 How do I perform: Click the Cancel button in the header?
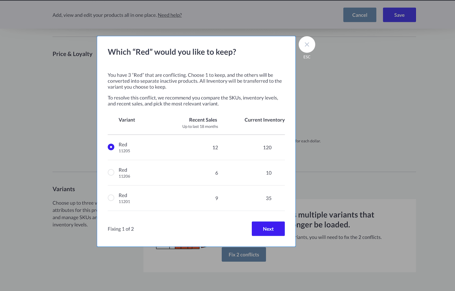[x=360, y=15]
